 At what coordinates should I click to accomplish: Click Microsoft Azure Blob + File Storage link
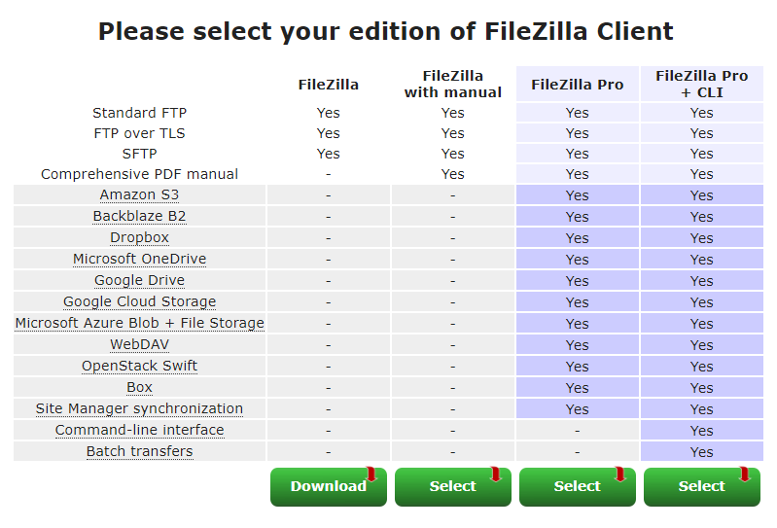point(139,323)
